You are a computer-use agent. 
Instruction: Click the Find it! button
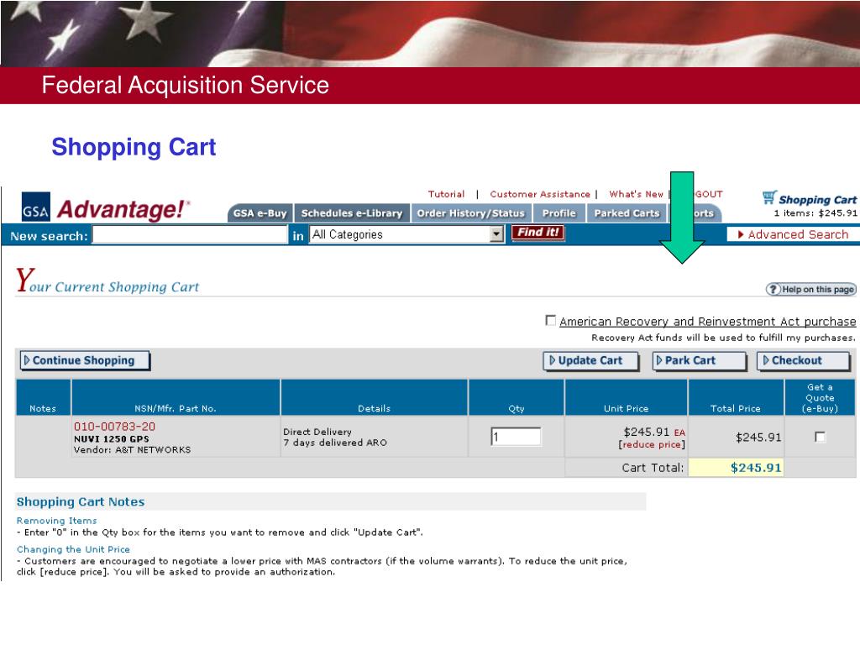click(x=537, y=233)
